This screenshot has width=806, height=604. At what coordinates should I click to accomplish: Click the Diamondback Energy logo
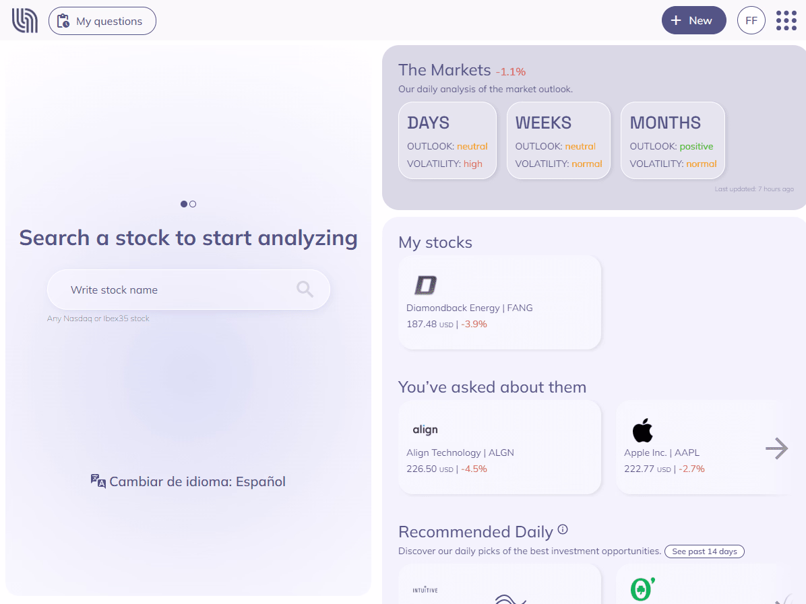[425, 286]
